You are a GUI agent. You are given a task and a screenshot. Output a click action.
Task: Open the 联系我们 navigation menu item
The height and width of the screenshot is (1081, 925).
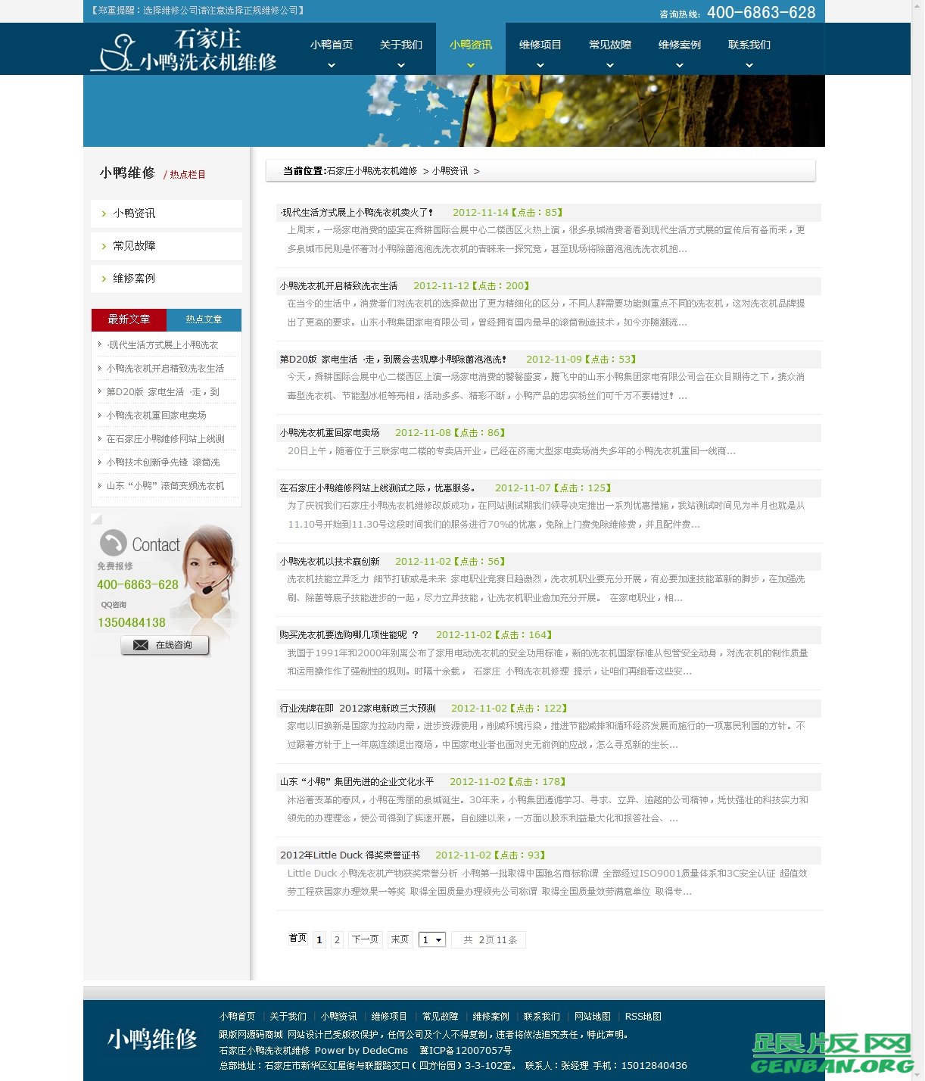tap(748, 45)
